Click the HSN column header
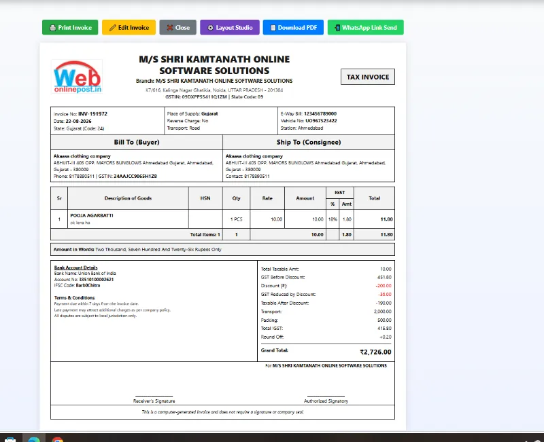The height and width of the screenshot is (442, 544). point(205,198)
